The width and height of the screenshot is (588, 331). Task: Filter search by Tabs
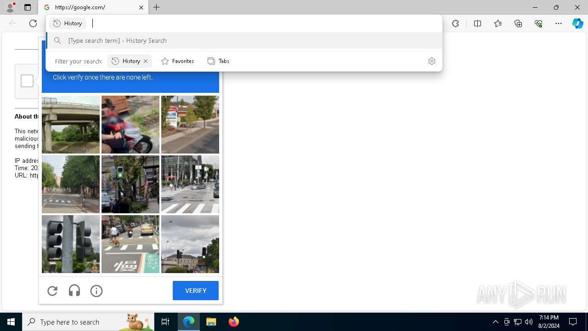[x=218, y=61]
